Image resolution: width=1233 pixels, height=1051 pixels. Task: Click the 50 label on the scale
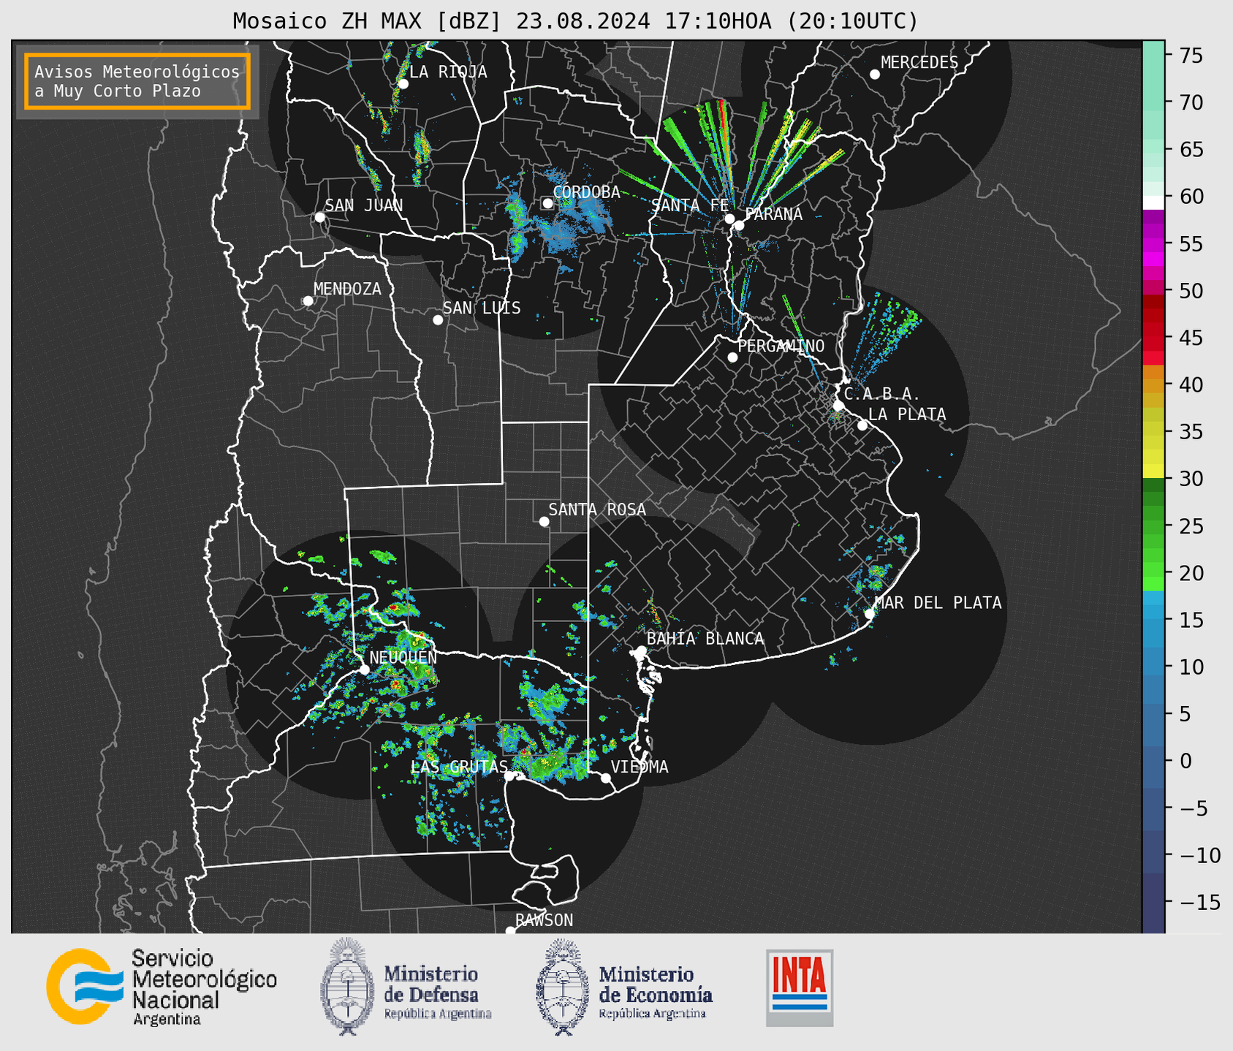[x=1191, y=291]
